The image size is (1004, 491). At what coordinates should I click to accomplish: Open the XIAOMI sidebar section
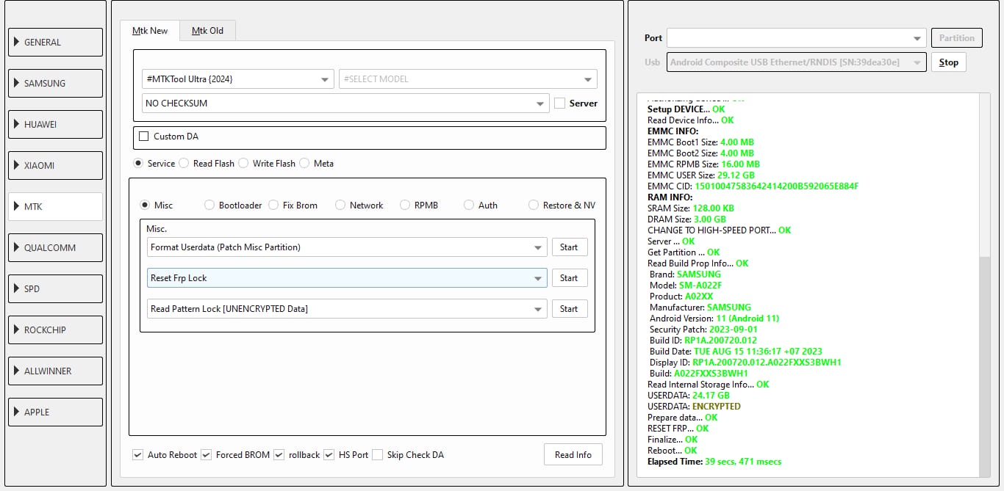[55, 166]
